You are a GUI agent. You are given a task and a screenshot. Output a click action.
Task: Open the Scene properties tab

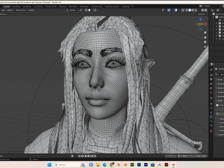(x=211, y=88)
